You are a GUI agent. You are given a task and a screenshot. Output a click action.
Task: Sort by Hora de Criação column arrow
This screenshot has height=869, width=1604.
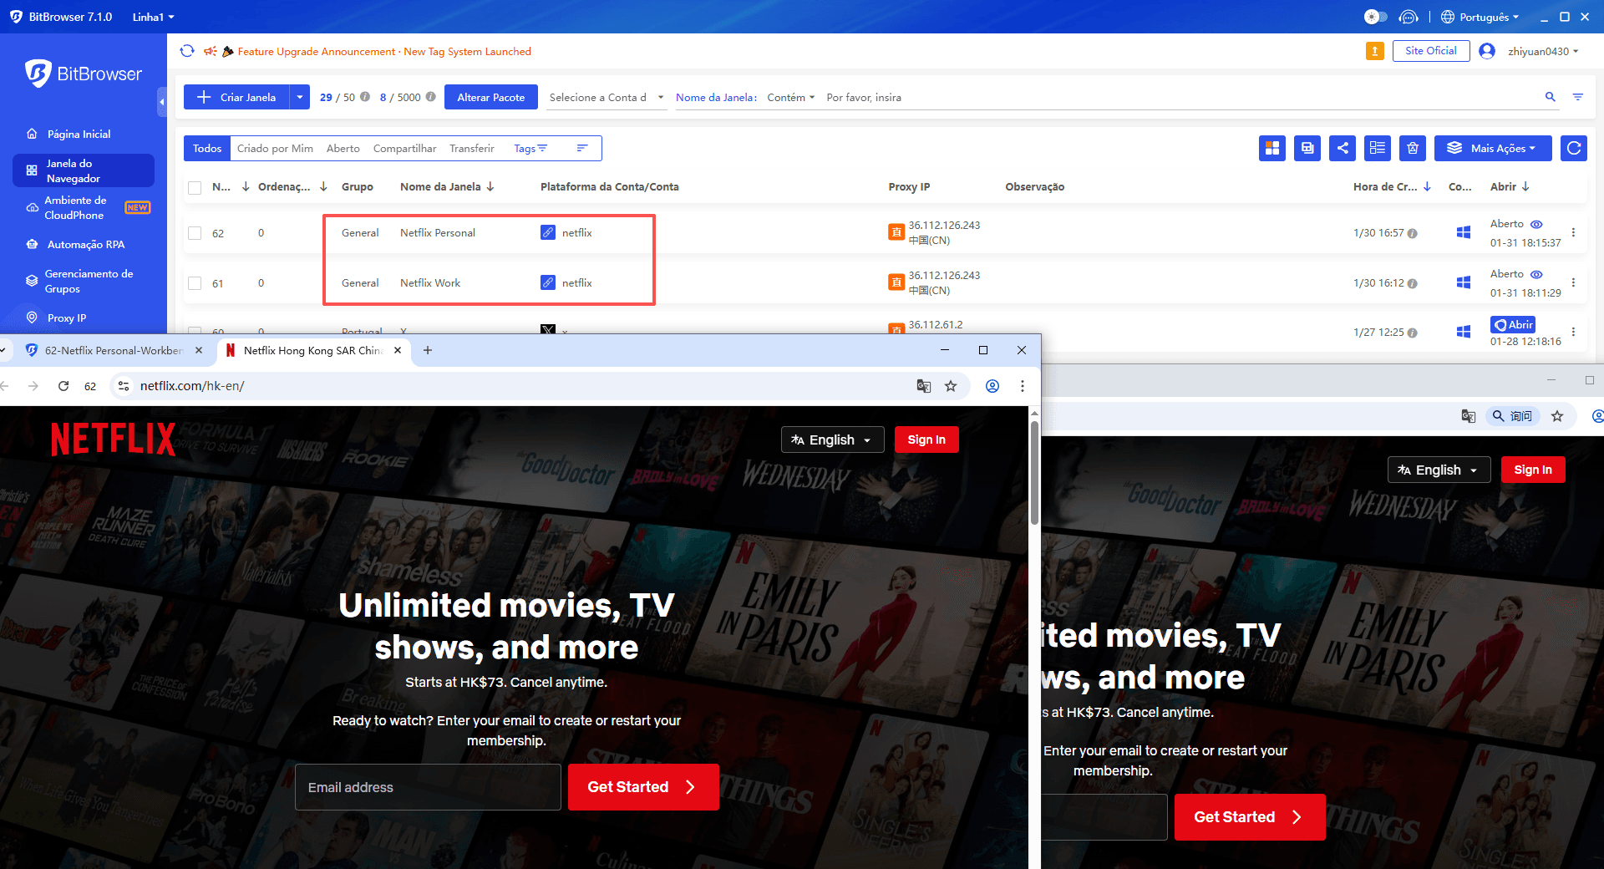pos(1428,186)
